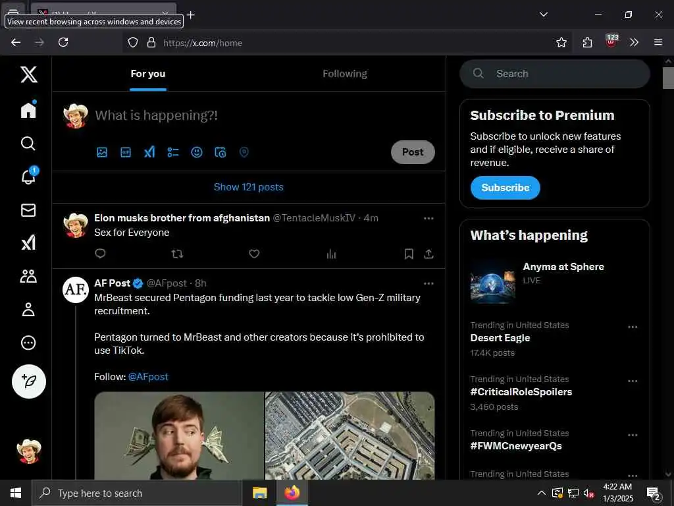
Task: Bookmark this page star icon
Action: [561, 42]
